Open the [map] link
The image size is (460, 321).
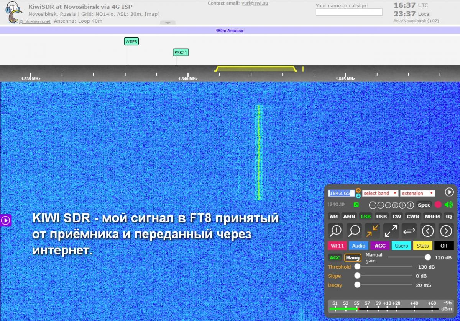click(152, 14)
